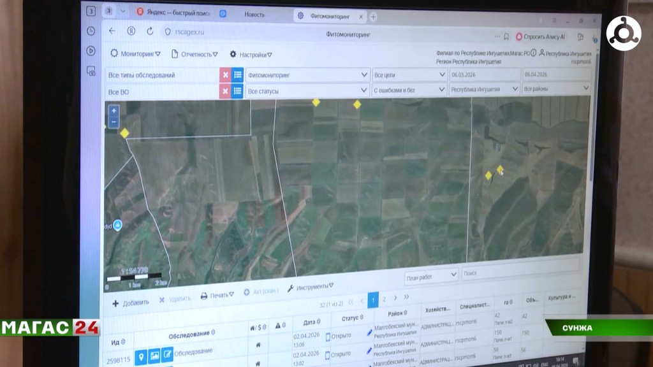Viewport: 653px width, 367px height.
Task: Switch to the 'Новость' browser tab
Action: 254,14
